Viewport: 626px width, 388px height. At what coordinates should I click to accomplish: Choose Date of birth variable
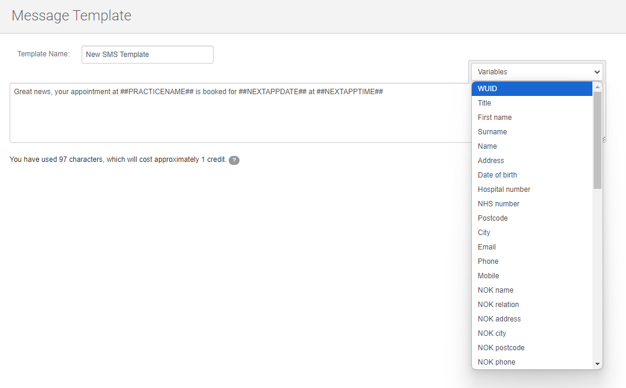point(532,175)
